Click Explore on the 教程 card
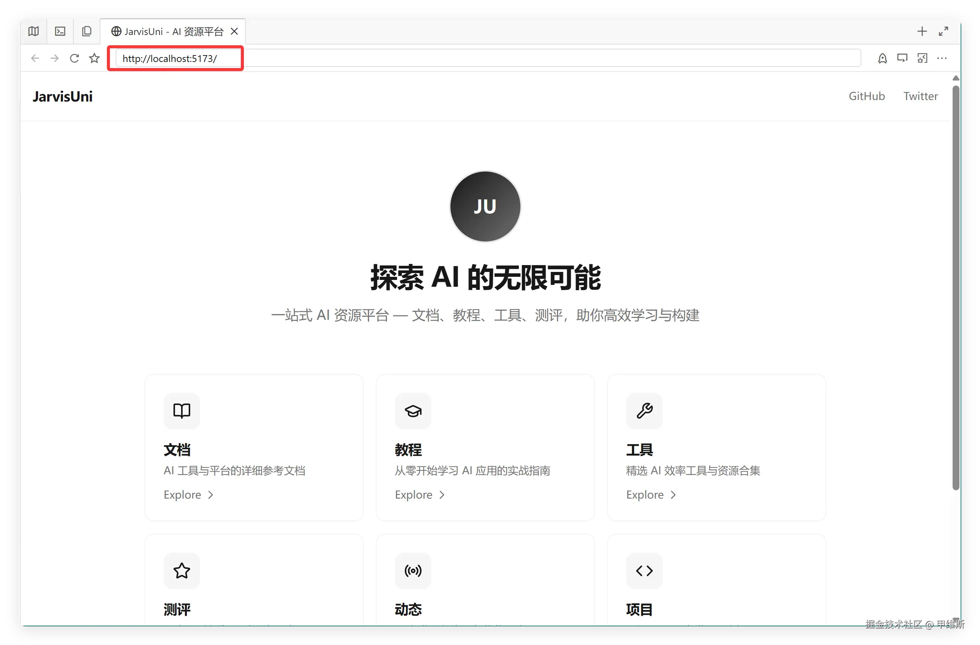Viewport: 980px width, 645px height. tap(420, 495)
